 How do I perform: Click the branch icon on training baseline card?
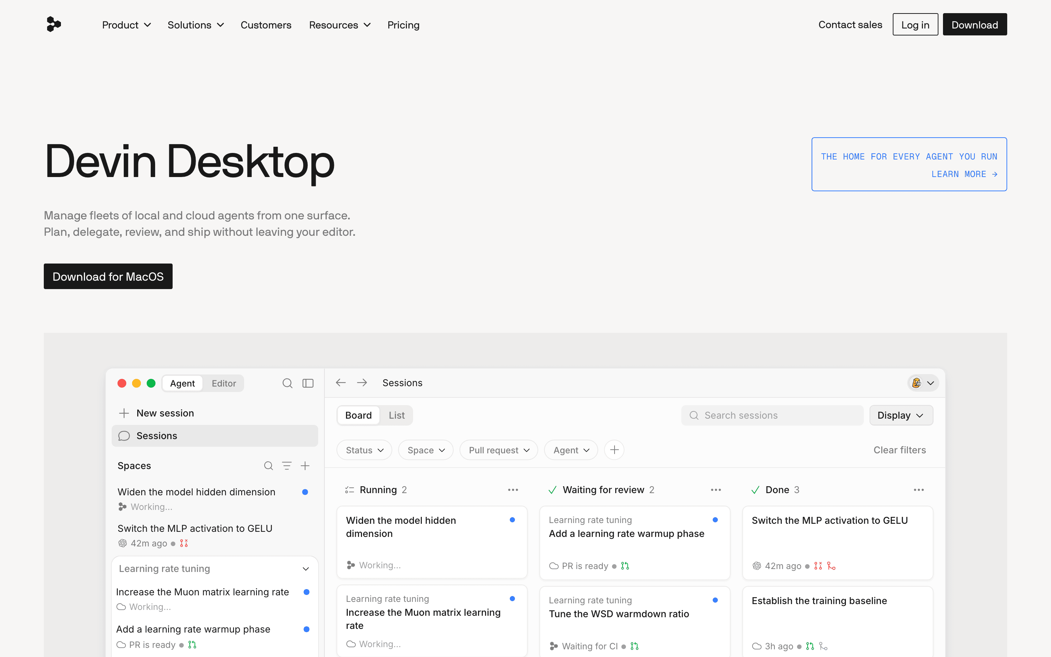(x=823, y=646)
